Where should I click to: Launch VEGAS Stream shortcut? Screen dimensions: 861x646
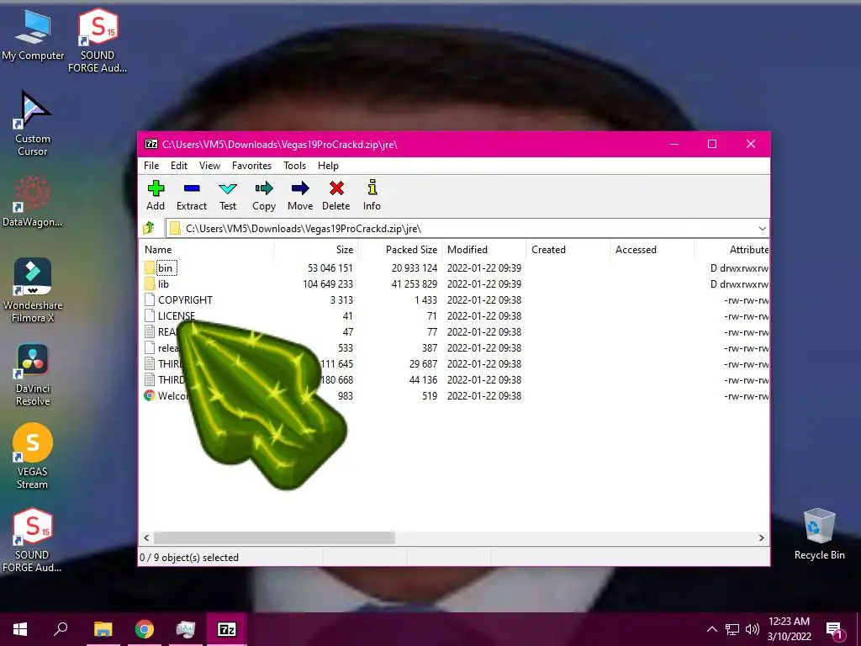pos(33,457)
